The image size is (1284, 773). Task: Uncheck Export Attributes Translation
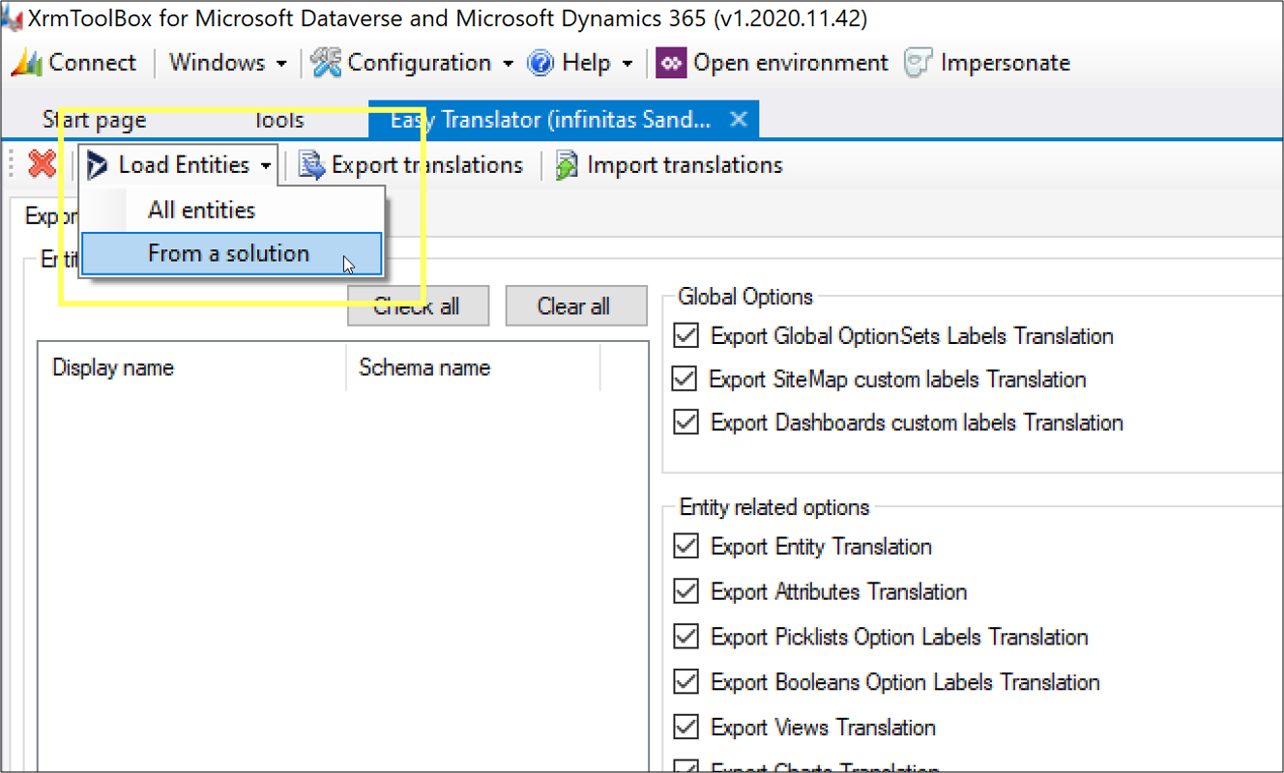[x=686, y=591]
